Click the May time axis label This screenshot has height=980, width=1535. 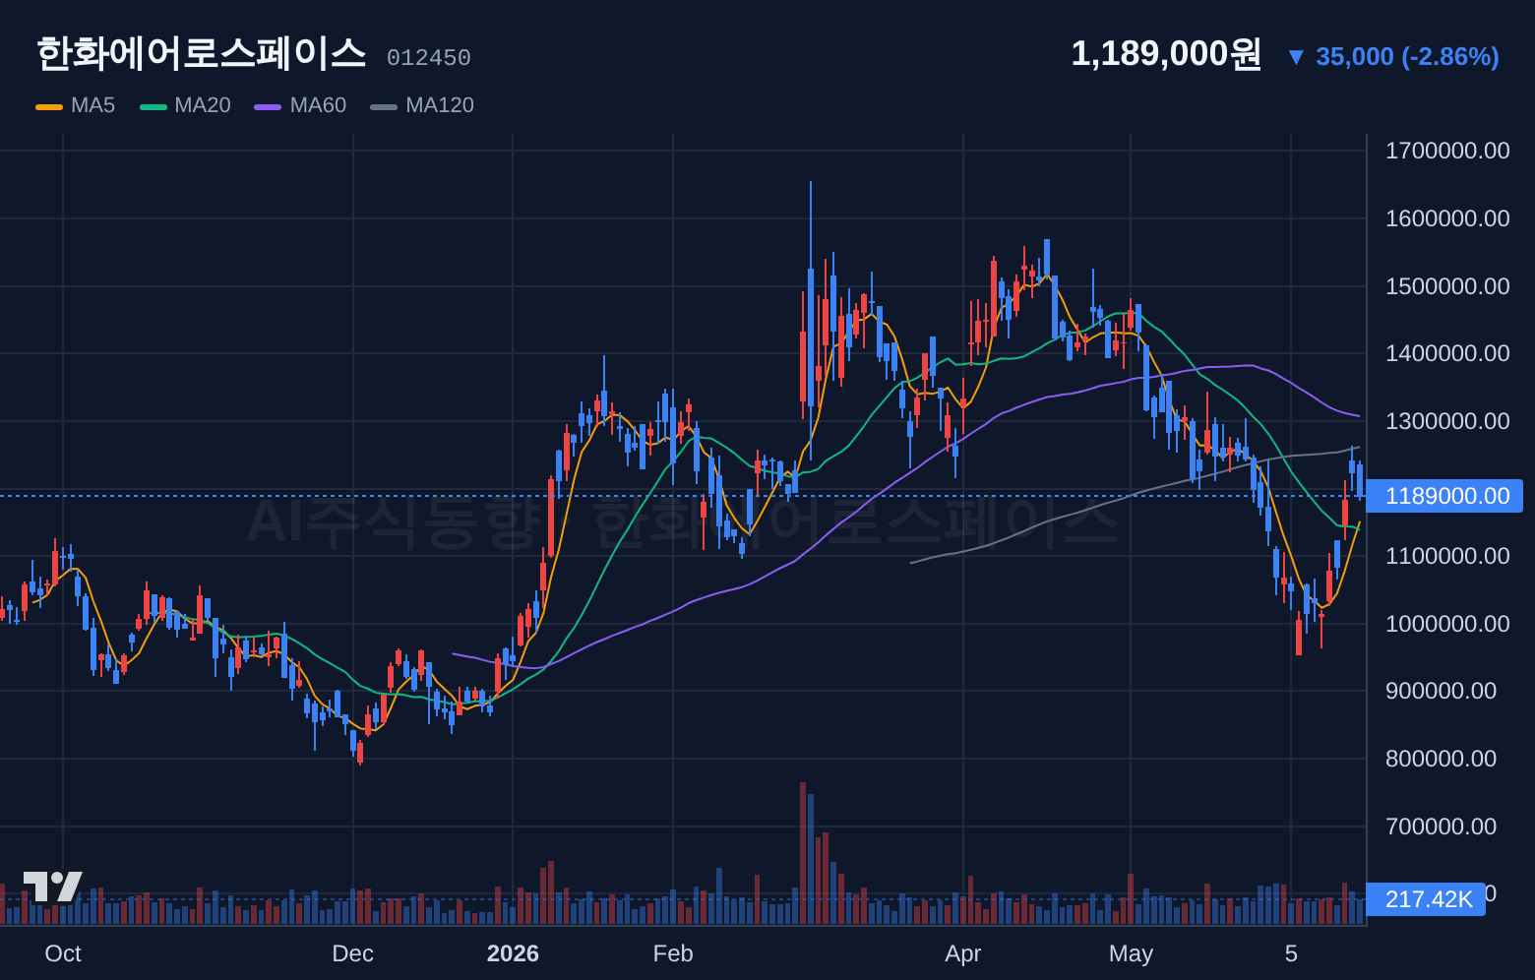point(1131,953)
